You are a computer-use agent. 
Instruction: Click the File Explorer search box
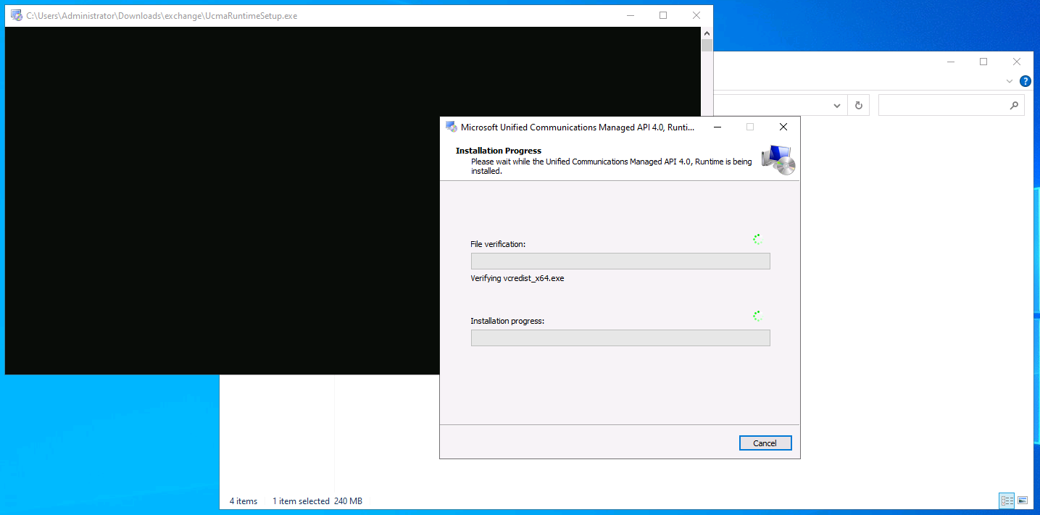(x=952, y=105)
